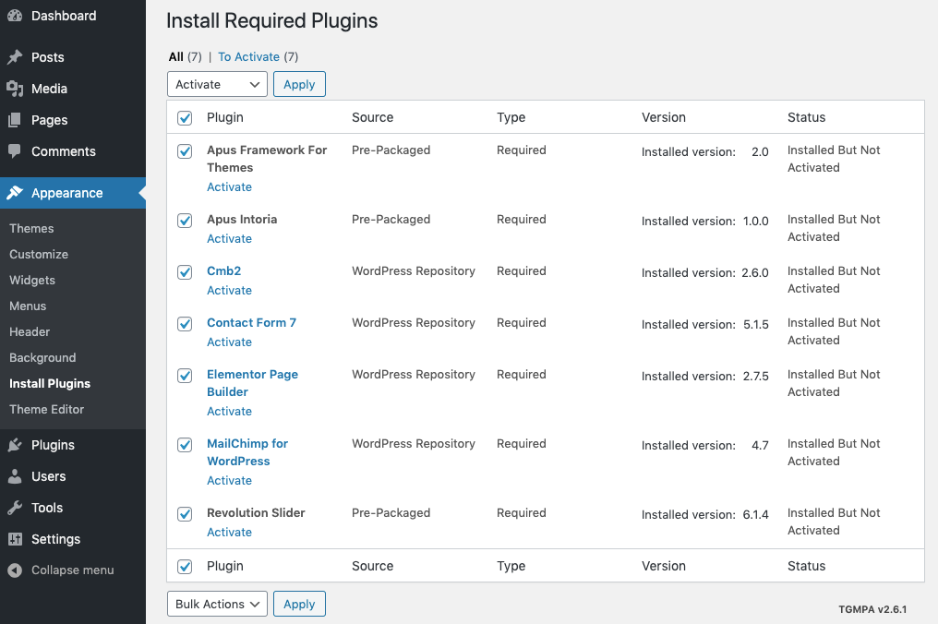Open the top Activate bulk action dropdown
Screen dimensions: 938x624
[x=217, y=84]
